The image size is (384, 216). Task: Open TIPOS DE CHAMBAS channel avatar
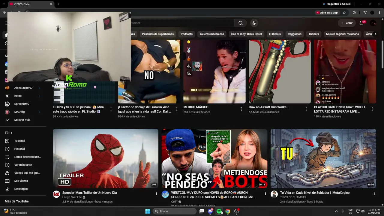coord(274,194)
